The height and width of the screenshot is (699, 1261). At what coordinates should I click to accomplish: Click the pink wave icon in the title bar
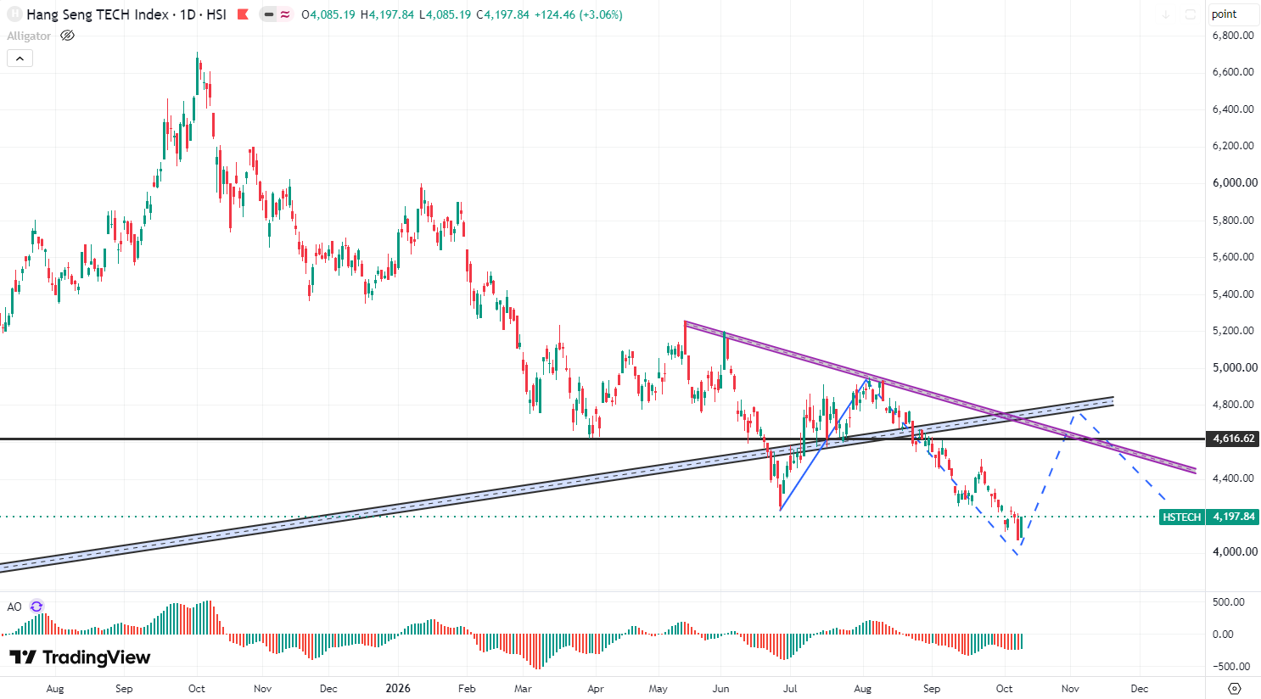click(285, 14)
